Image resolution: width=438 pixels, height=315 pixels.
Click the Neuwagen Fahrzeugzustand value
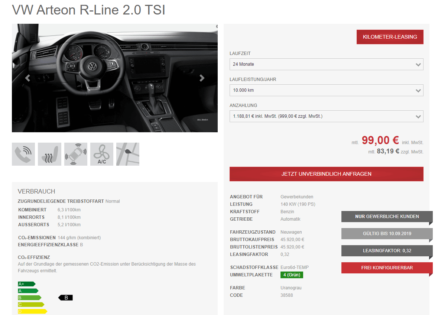tap(291, 232)
